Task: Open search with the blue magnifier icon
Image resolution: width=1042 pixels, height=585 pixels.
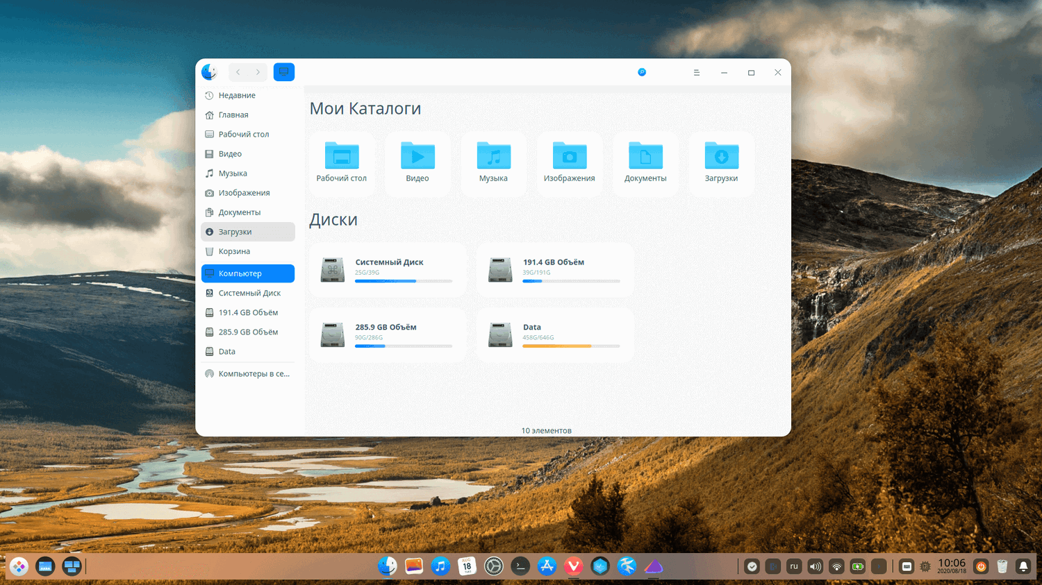Action: coord(642,72)
